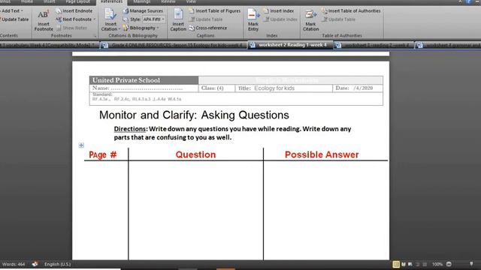481x270 pixels.
Task: Click Insert Endnote in Footnotes group
Action: pyautogui.click(x=74, y=11)
